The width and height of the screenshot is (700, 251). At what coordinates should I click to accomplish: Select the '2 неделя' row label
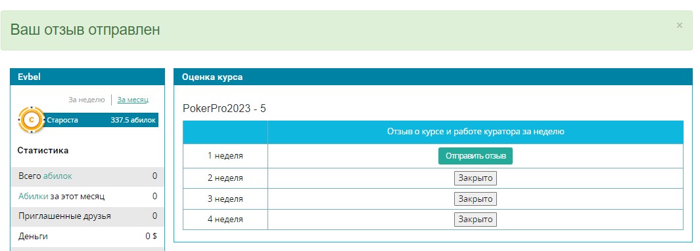click(x=225, y=178)
